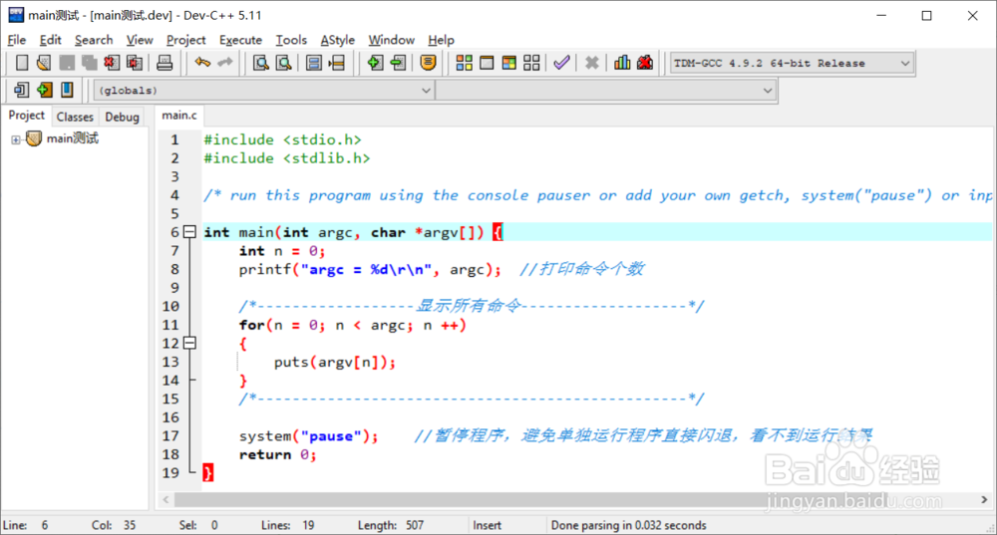Screen dimensions: 997x535
Task: Open the empty members dropdown next to globals
Action: click(606, 91)
